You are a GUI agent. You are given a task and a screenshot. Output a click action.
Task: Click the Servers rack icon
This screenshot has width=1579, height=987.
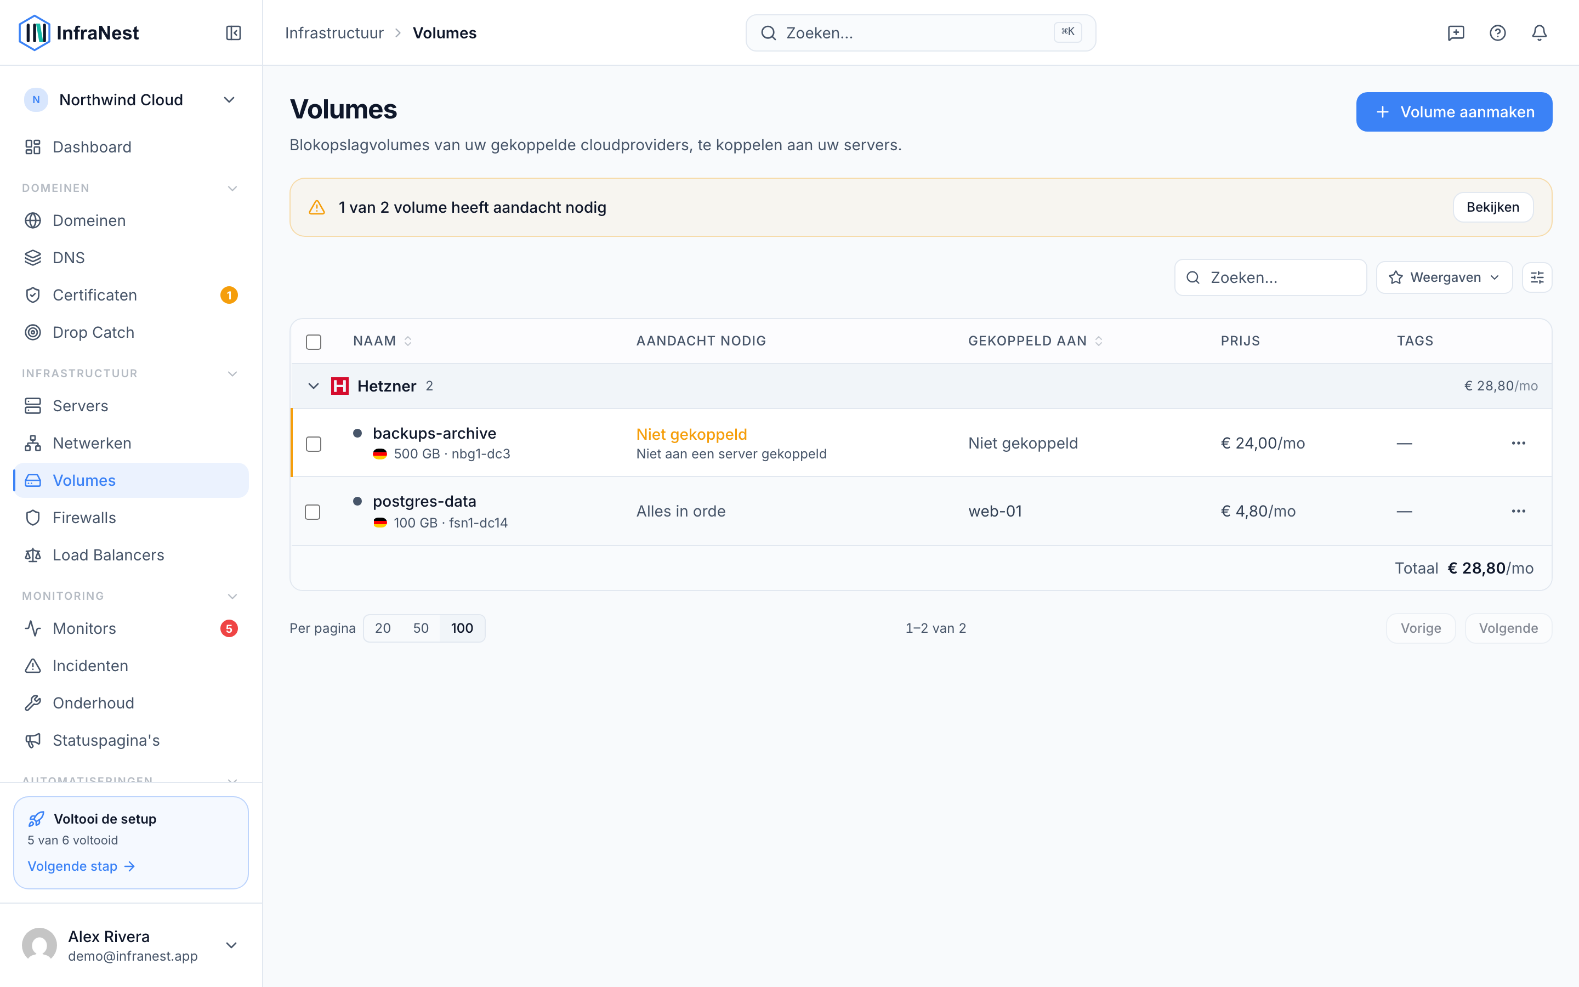[x=33, y=406]
